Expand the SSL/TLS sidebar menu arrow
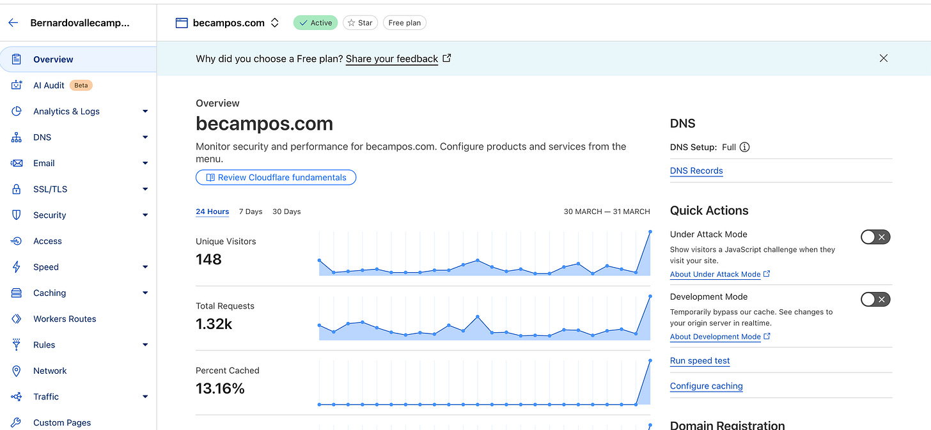The height and width of the screenshot is (430, 931). [145, 189]
